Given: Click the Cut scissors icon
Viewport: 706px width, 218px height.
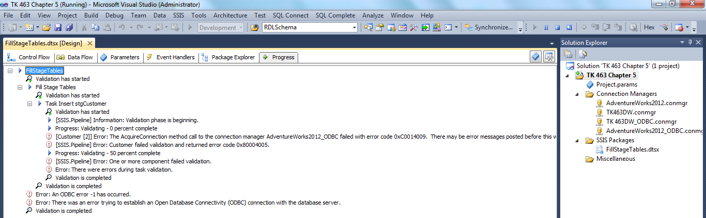Looking at the screenshot, I should coord(84,27).
